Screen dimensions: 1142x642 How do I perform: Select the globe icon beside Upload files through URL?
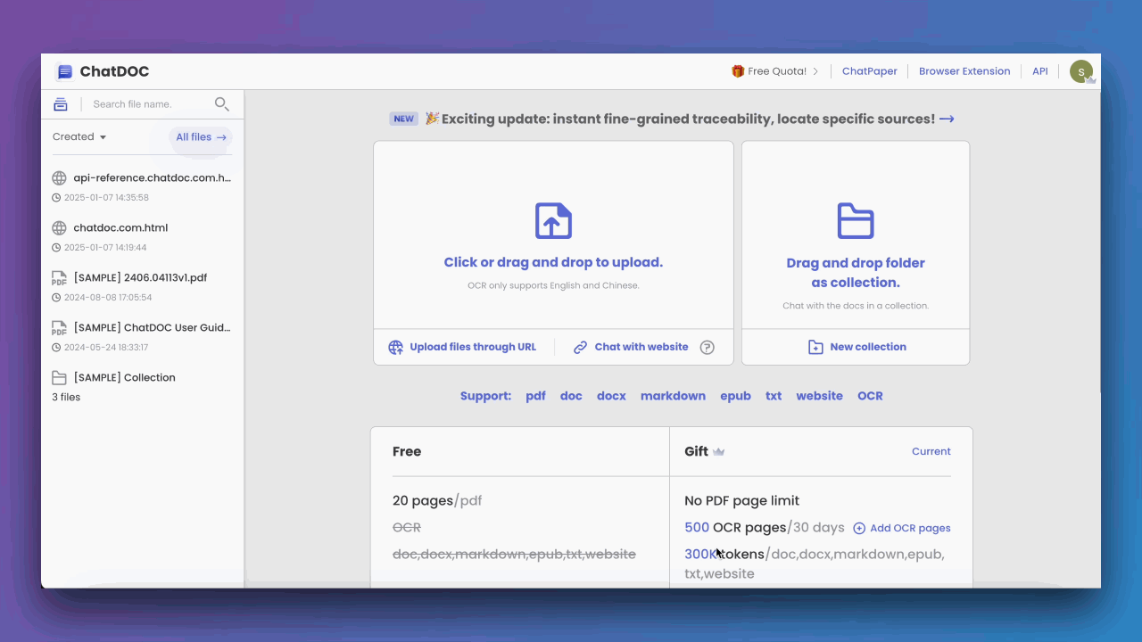[x=395, y=347]
